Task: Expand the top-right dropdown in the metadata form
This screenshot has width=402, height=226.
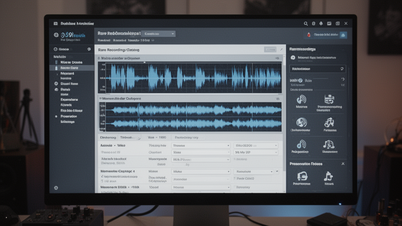Action: coord(256,146)
